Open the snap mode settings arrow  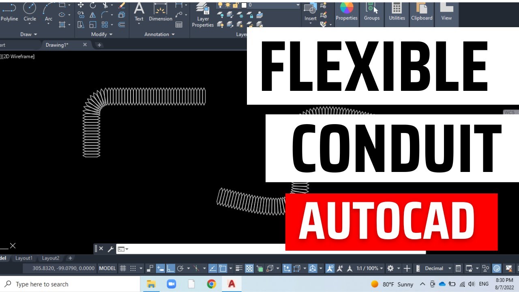pos(141,268)
